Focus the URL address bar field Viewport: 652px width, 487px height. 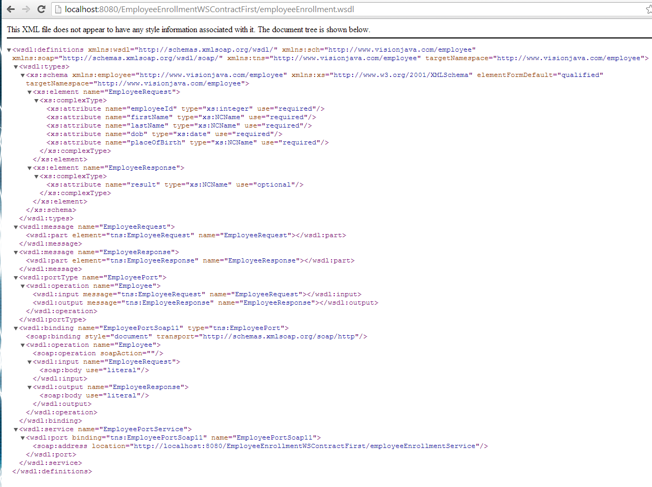[x=316, y=9]
